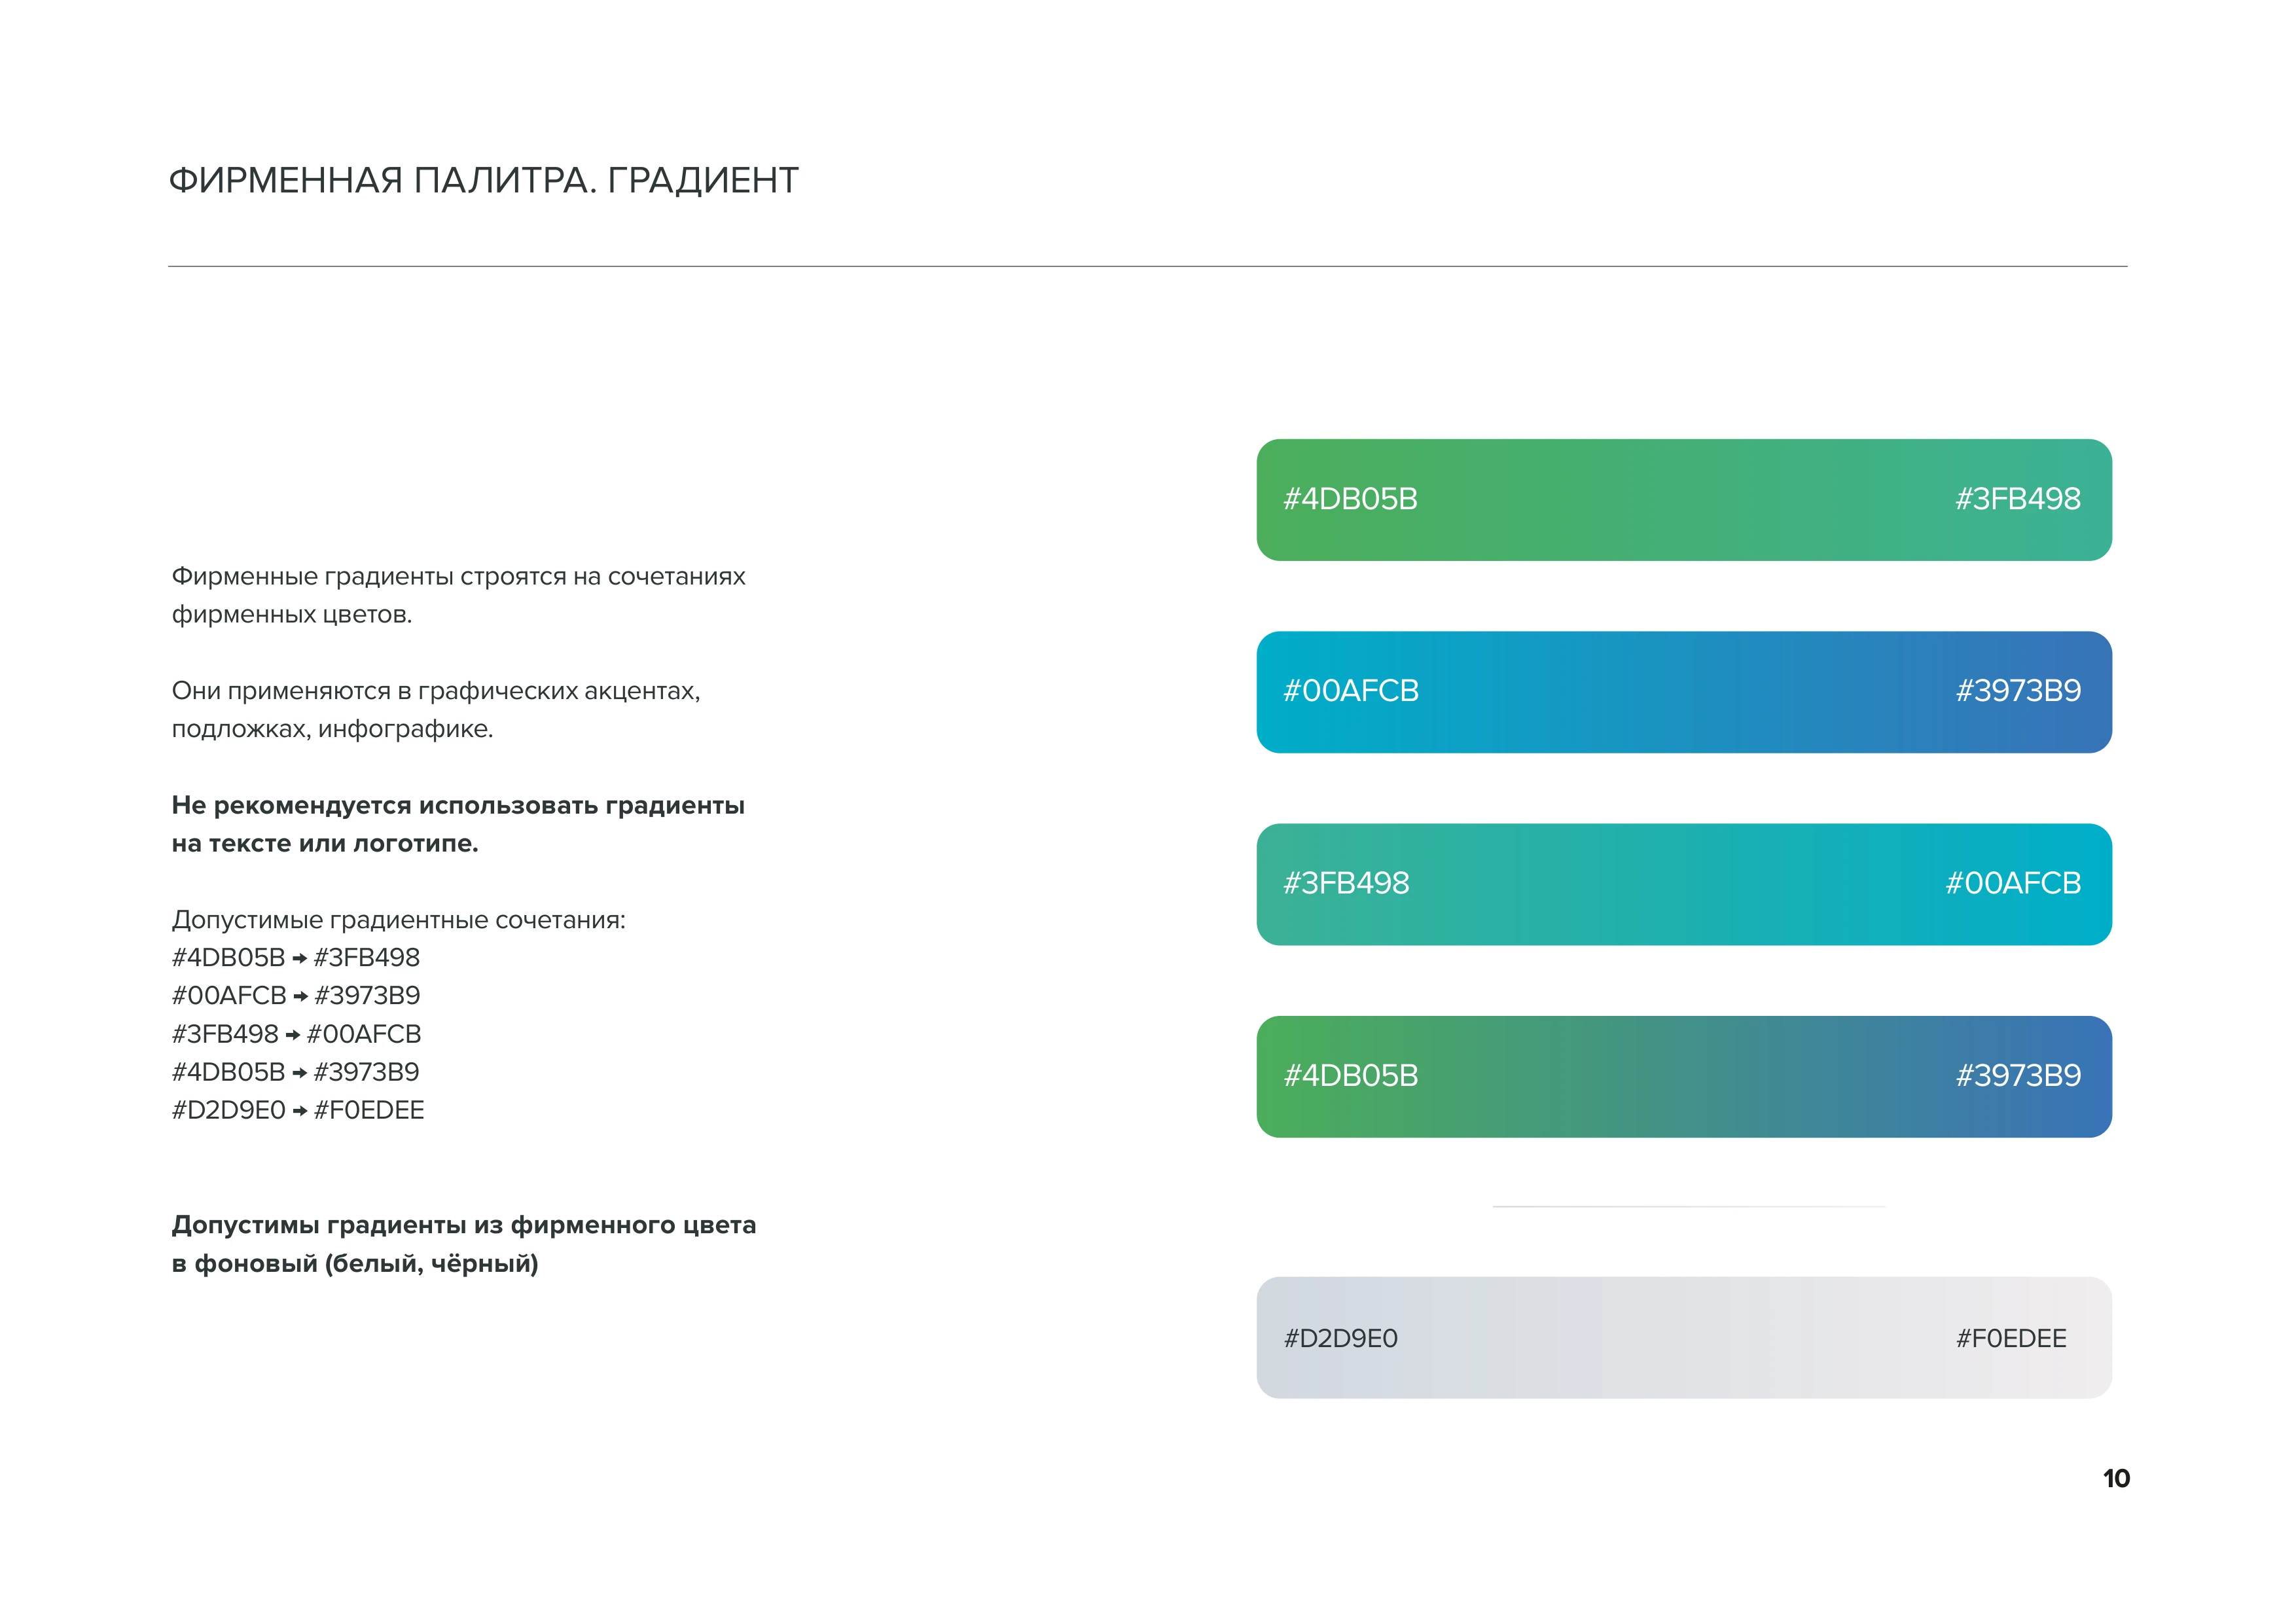Click the #D2D9E0 label on the gray bar
The height and width of the screenshot is (1624, 2296).
1341,1339
